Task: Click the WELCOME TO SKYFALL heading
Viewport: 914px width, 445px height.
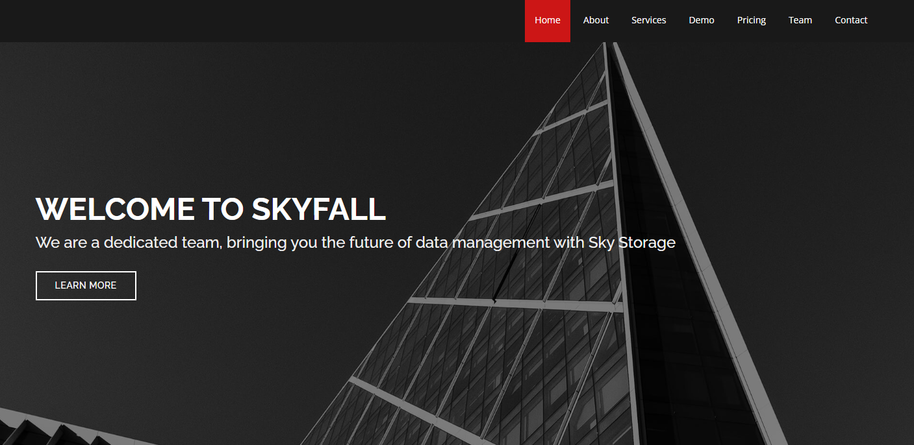Action: pos(211,209)
